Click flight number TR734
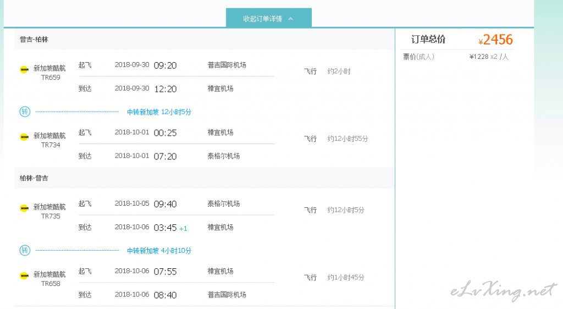Image resolution: width=563 pixels, height=309 pixels. click(x=51, y=145)
